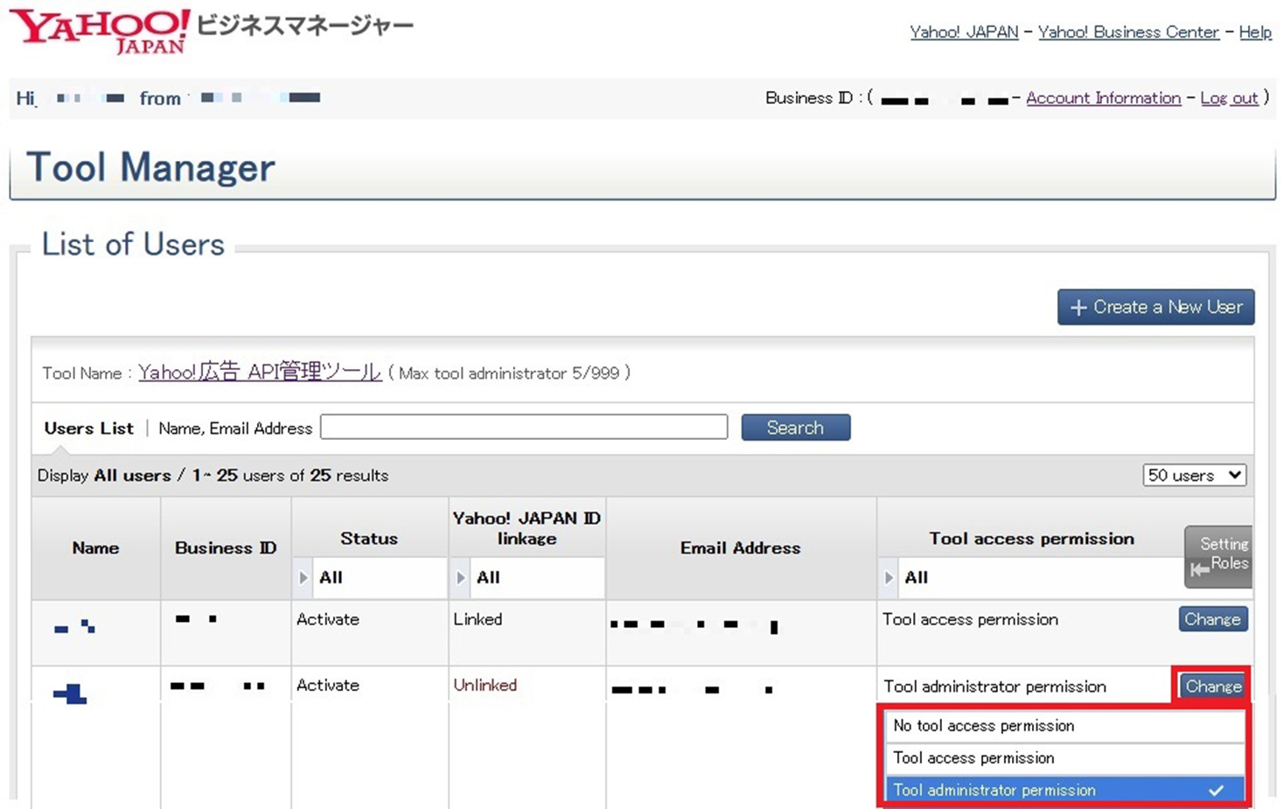
Task: Click the Name column header
Action: (95, 547)
